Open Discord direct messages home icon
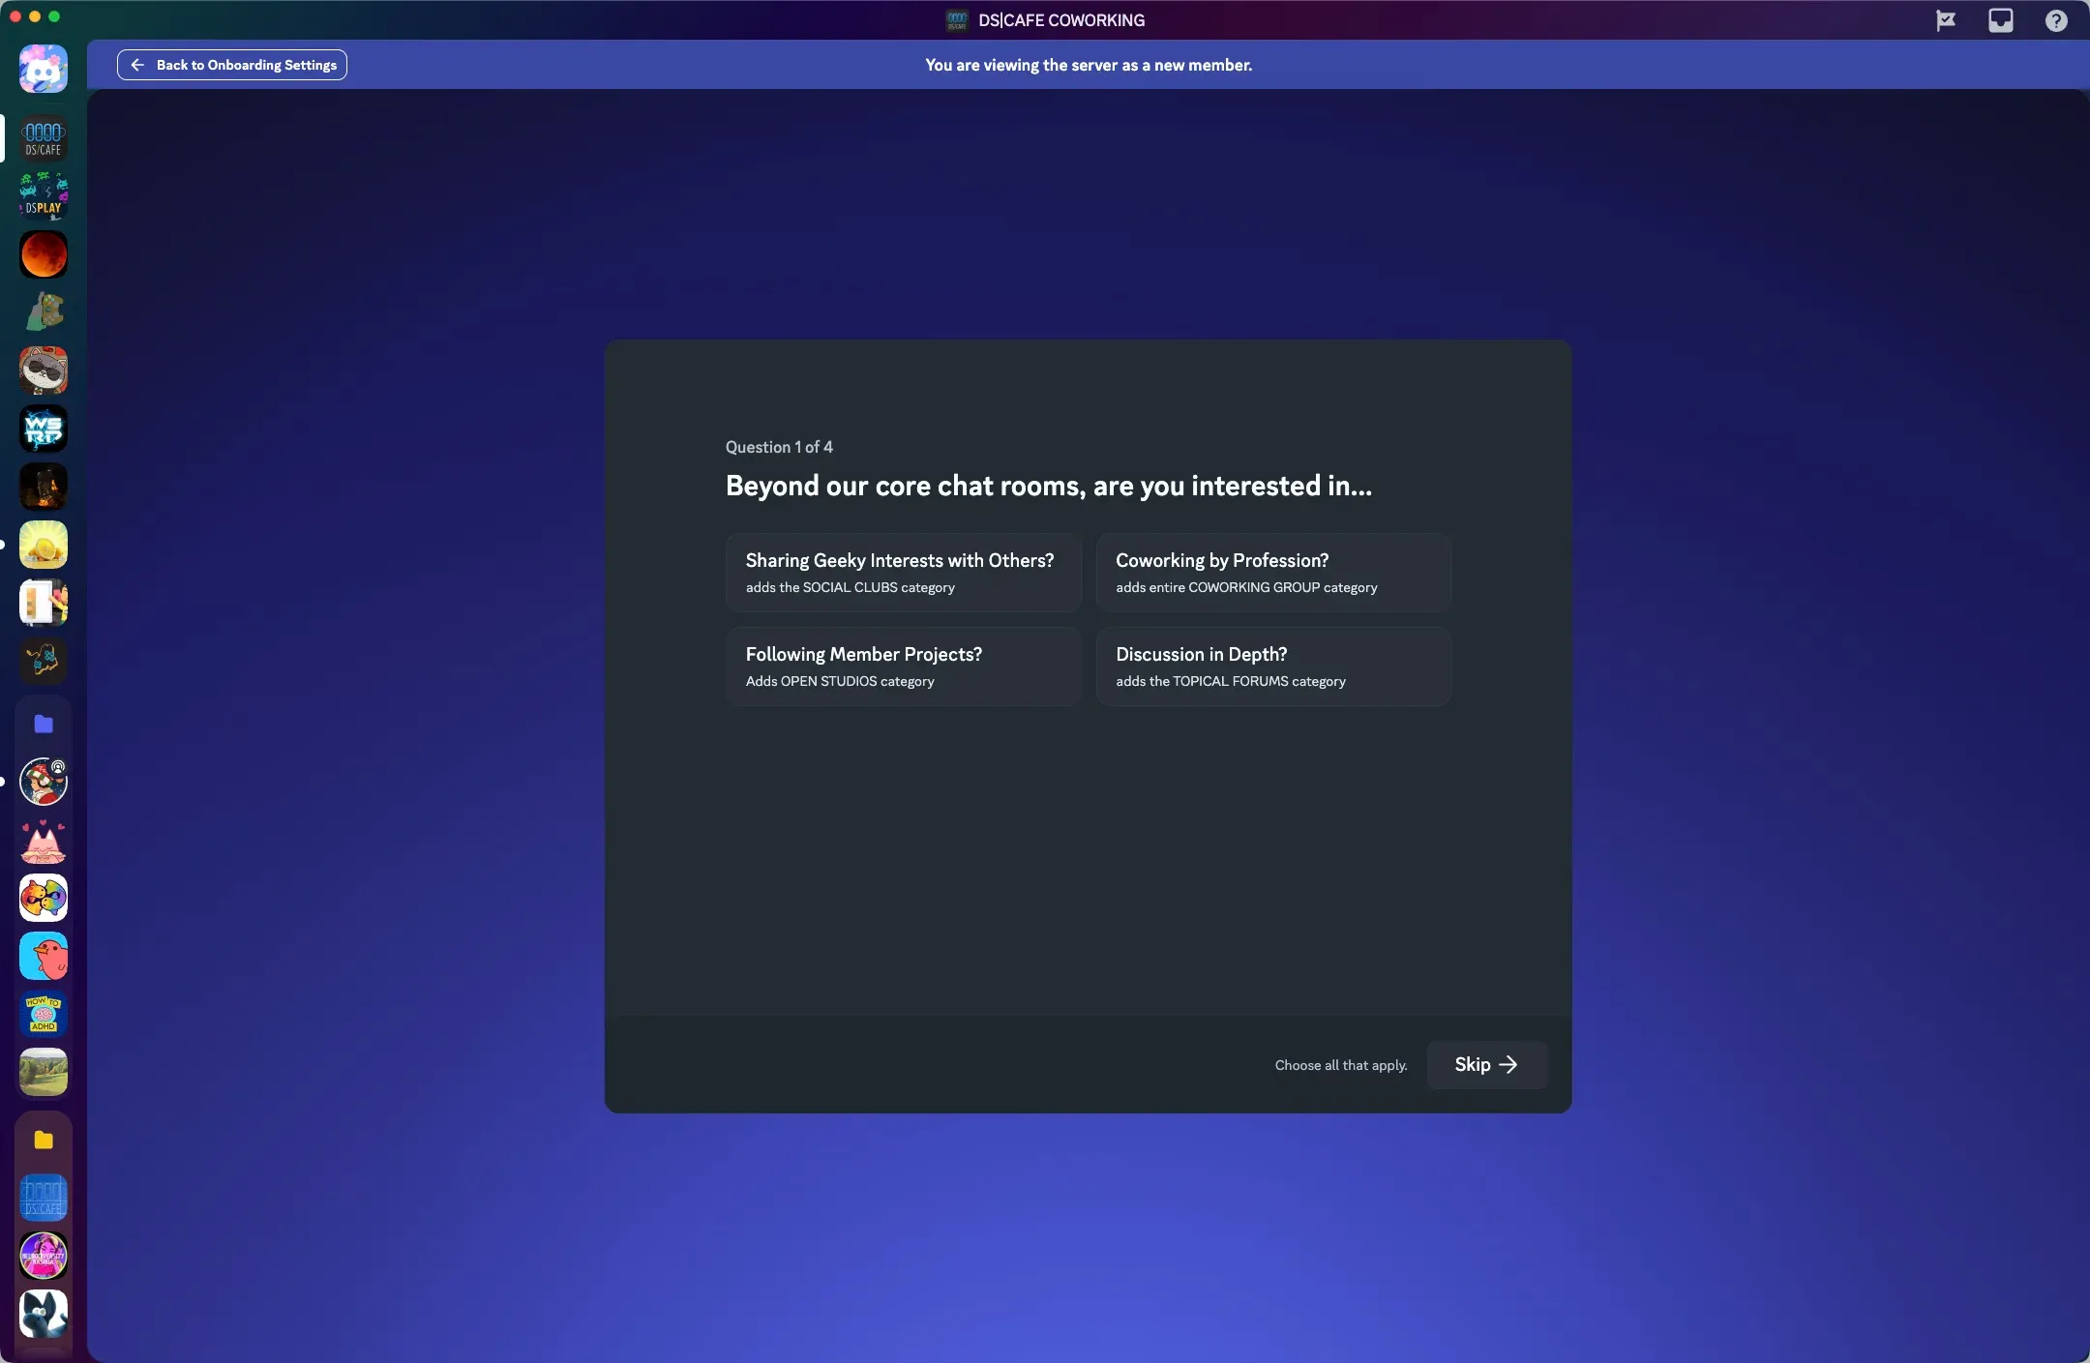This screenshot has height=1363, width=2090. 44,69
